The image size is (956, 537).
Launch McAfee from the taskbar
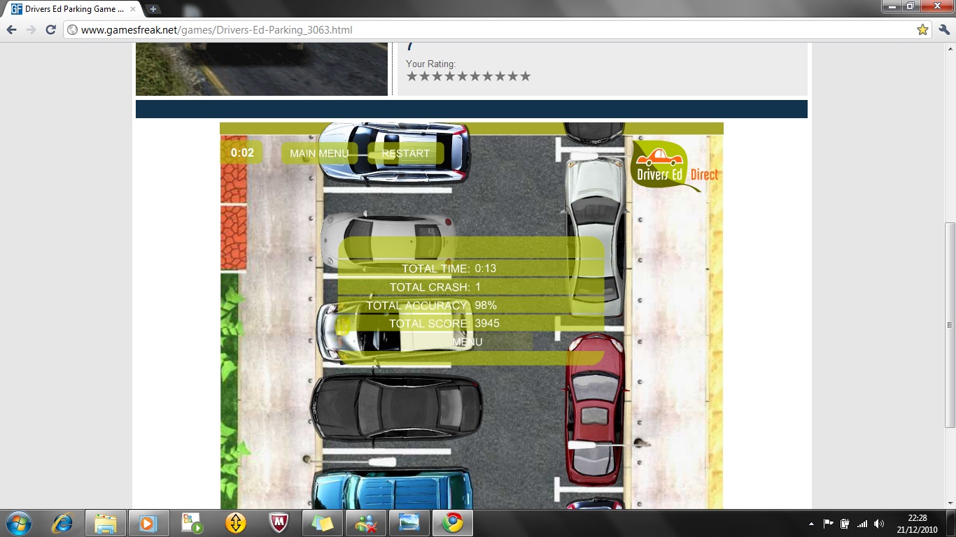coord(279,523)
